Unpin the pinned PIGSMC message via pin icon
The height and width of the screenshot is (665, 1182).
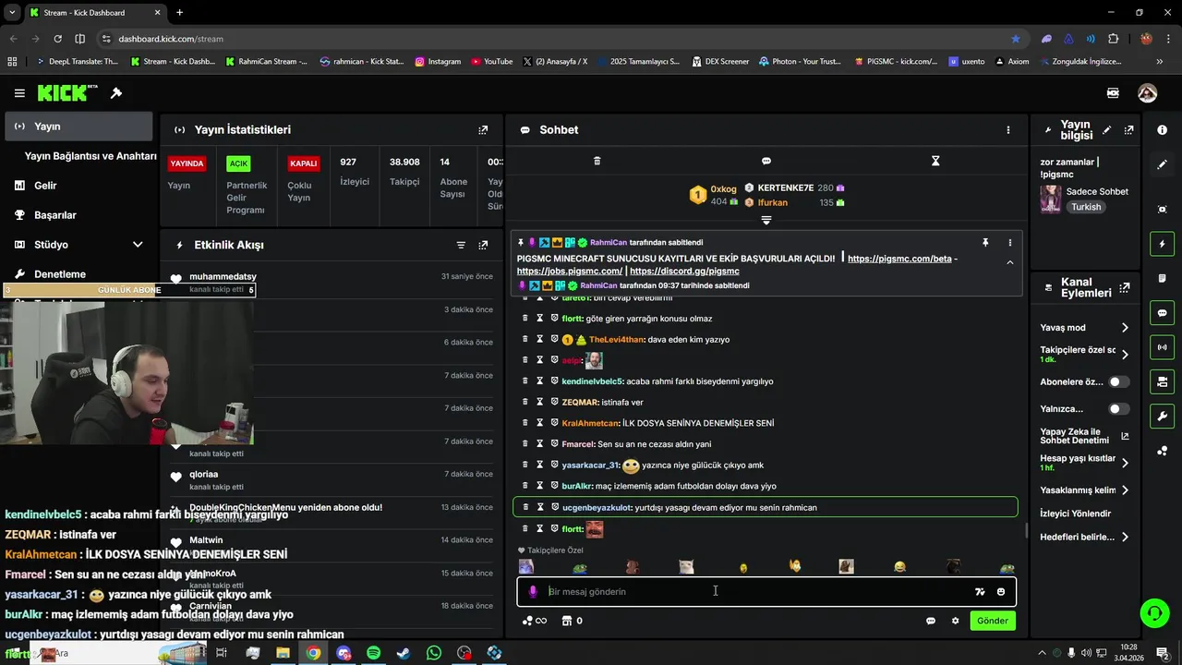pyautogui.click(x=985, y=243)
